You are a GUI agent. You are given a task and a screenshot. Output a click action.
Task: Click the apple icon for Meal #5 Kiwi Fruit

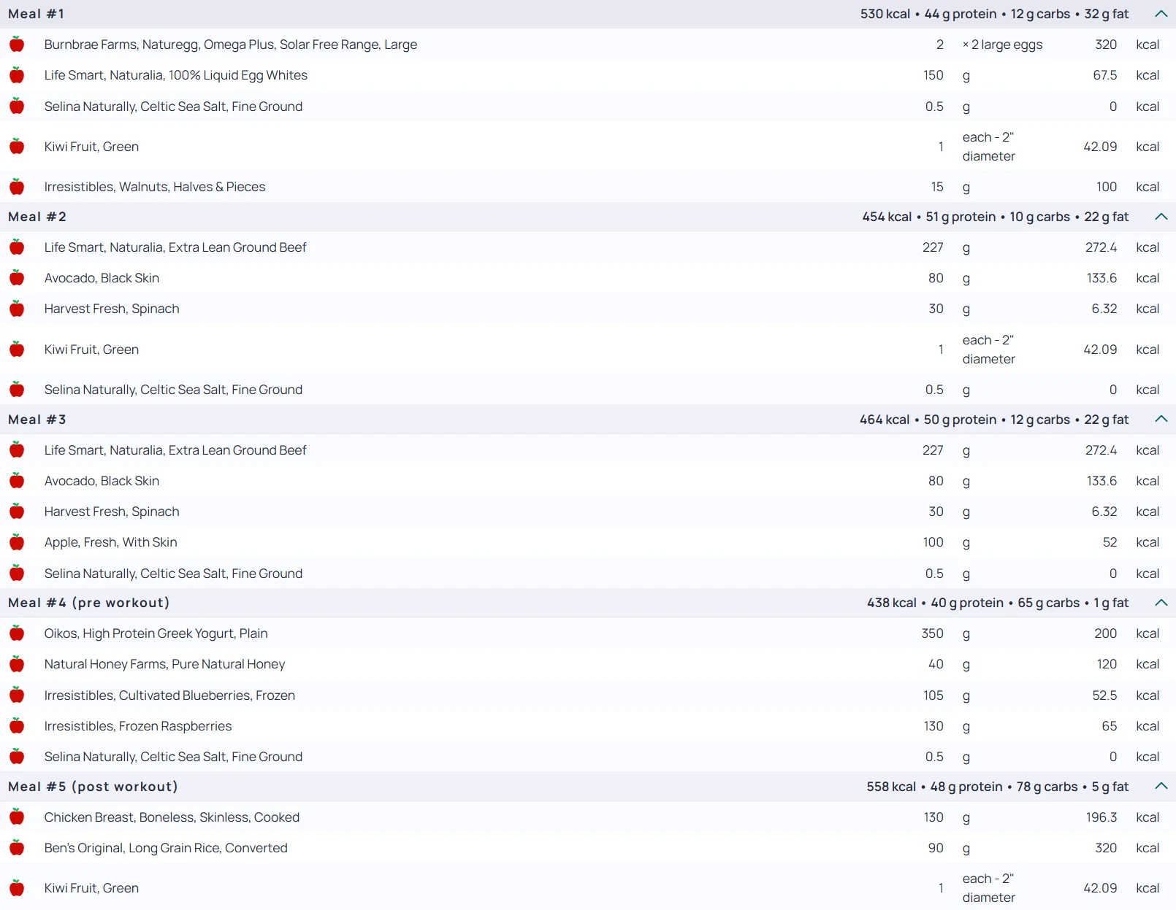point(17,888)
